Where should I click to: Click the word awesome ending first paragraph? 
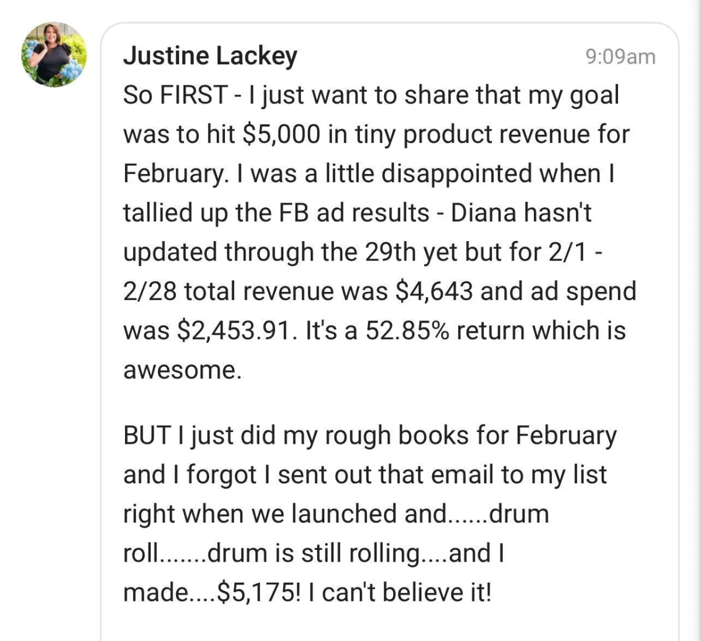point(182,370)
